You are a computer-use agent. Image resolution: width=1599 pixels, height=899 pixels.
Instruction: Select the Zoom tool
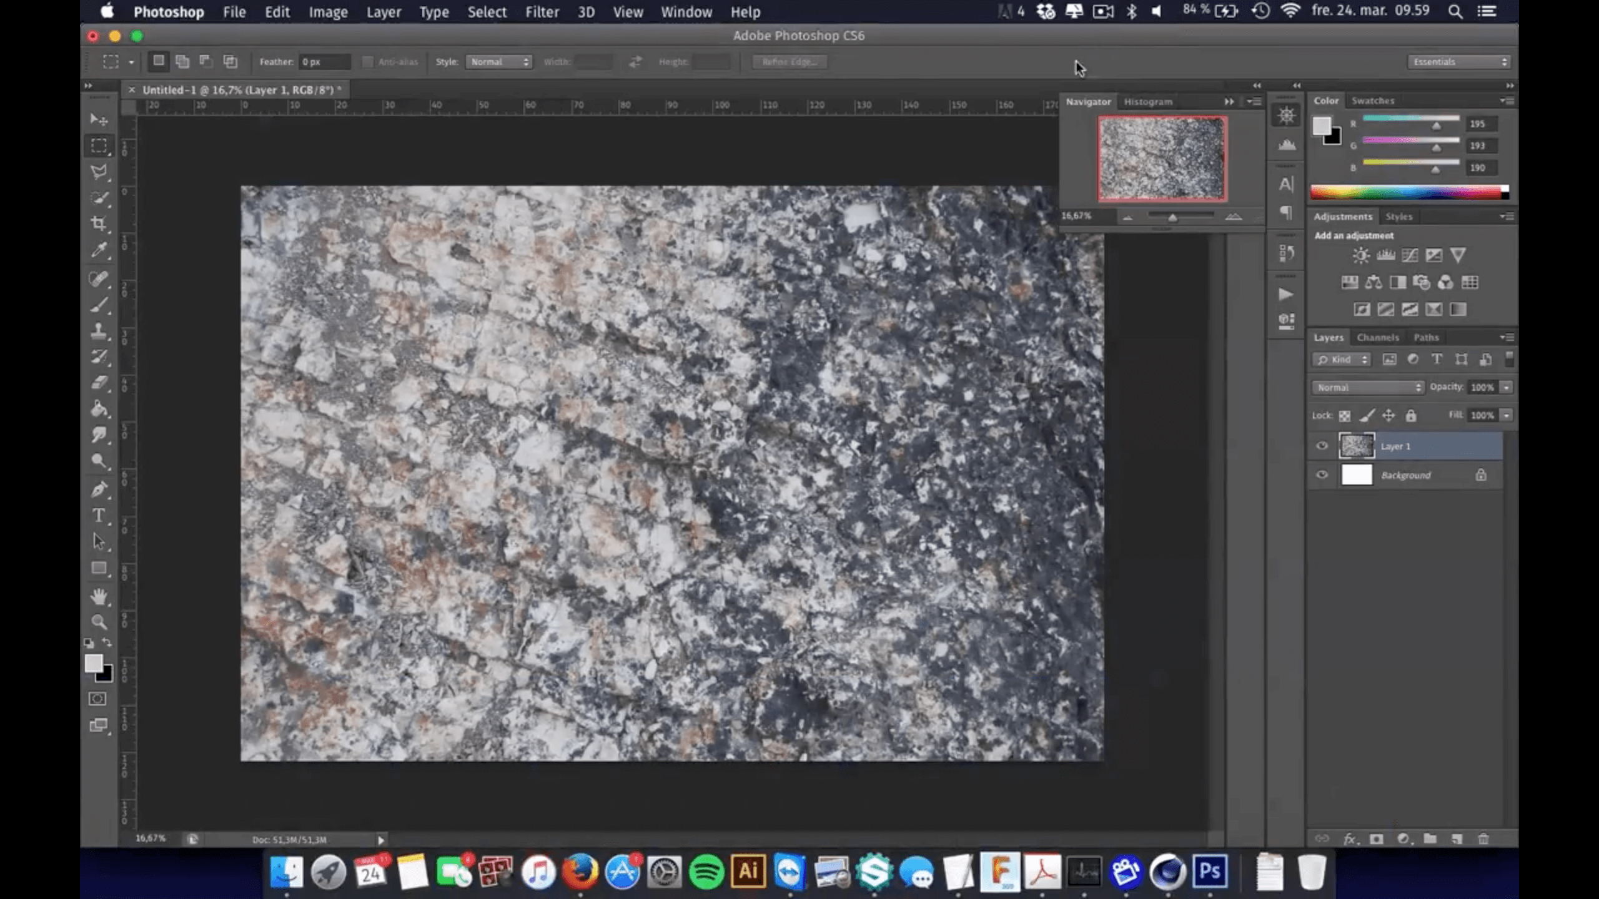pyautogui.click(x=99, y=621)
